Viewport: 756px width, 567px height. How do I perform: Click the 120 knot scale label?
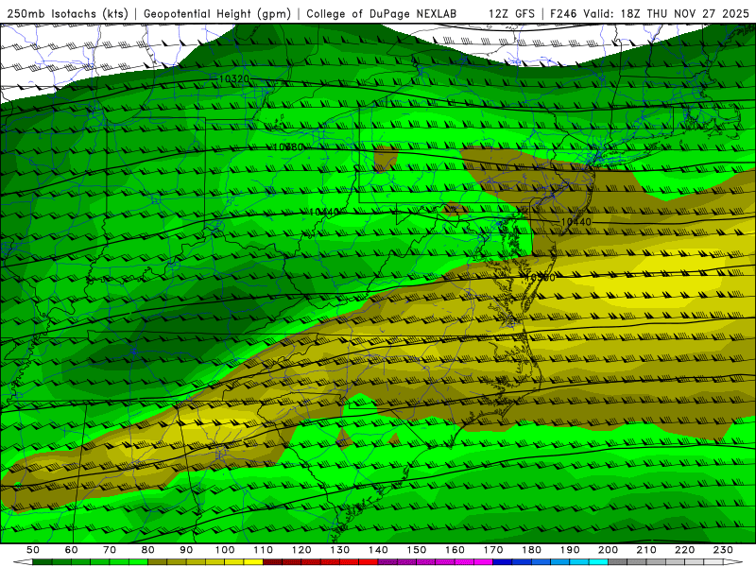click(x=301, y=550)
